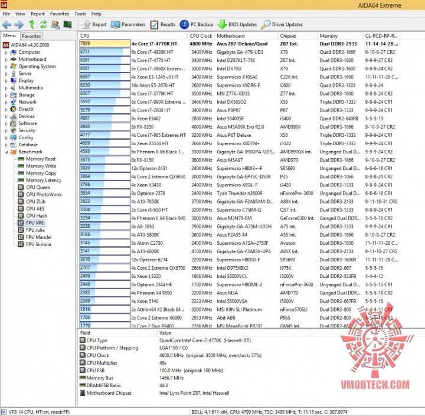The height and width of the screenshot is (416, 425).
Task: Open the Tools menu
Action: (80, 14)
